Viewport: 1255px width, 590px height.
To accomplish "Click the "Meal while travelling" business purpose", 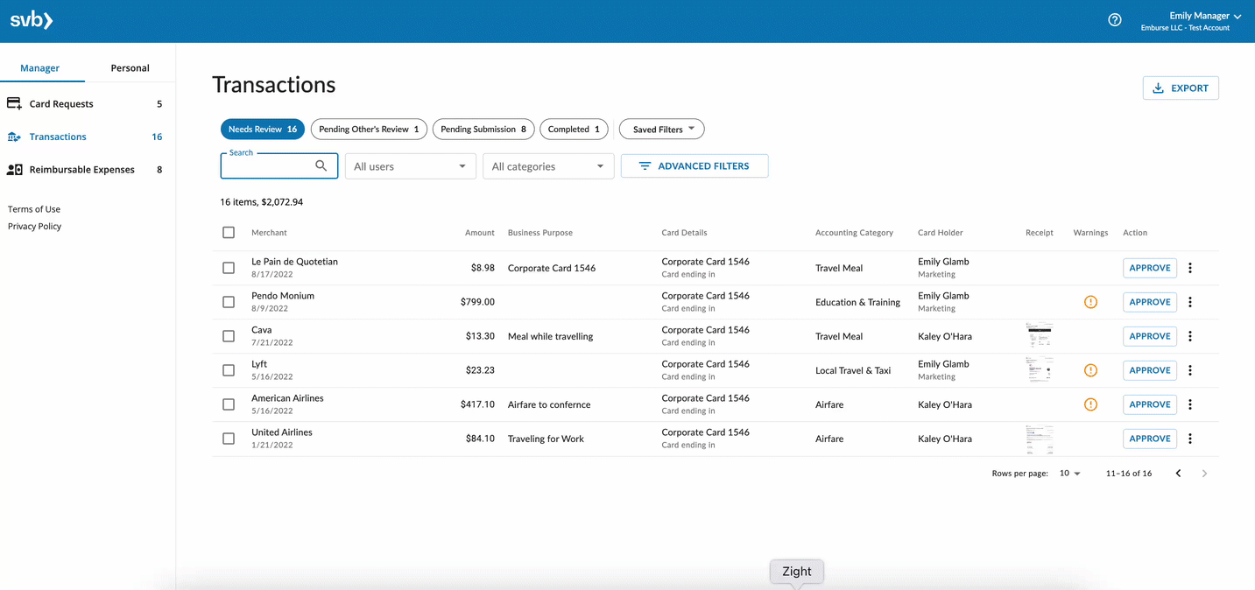I will coord(551,336).
